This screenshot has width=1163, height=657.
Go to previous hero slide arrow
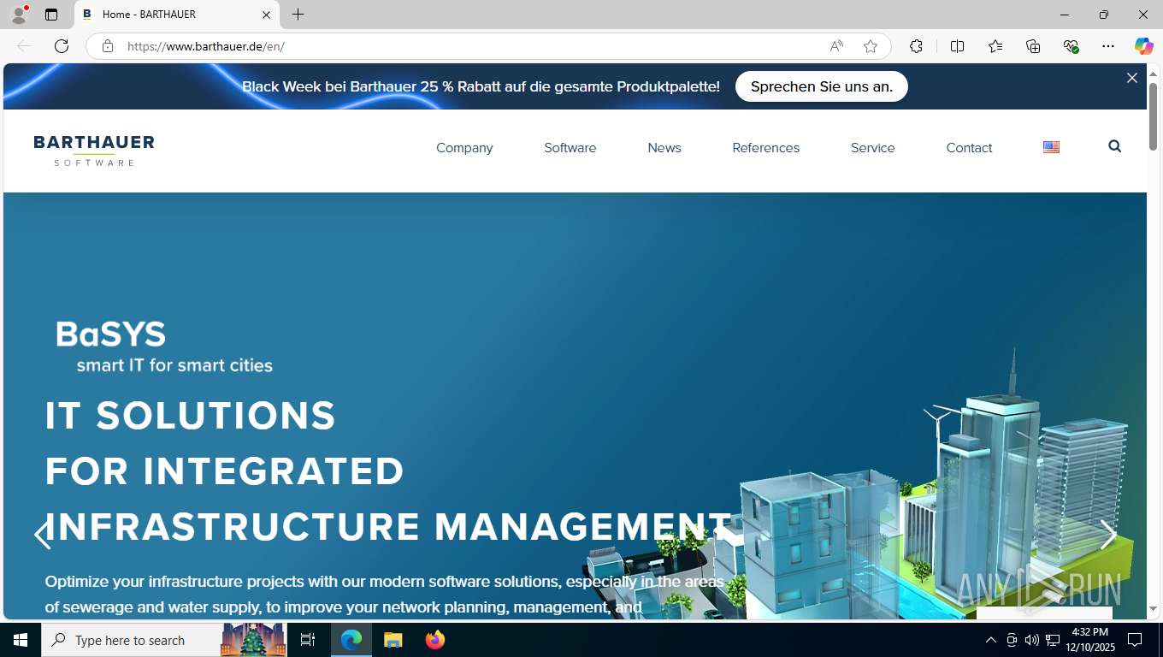point(42,535)
